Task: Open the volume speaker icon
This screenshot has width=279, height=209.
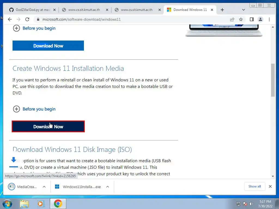Action: pos(251,204)
